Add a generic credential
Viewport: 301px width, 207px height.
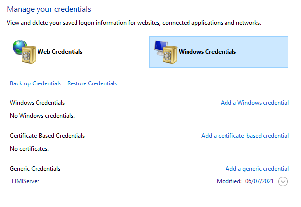tap(257, 168)
